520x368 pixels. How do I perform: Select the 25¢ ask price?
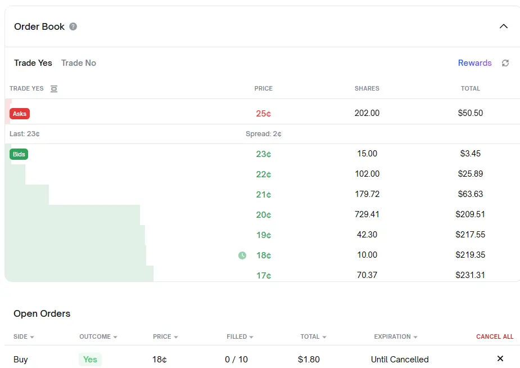pos(263,114)
